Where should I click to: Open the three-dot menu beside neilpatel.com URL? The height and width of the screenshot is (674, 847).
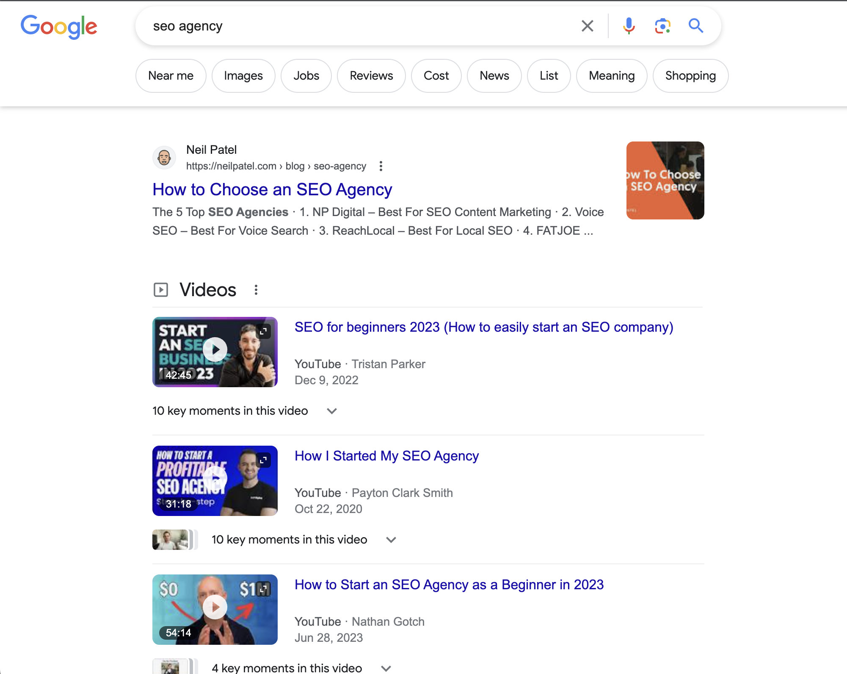381,166
